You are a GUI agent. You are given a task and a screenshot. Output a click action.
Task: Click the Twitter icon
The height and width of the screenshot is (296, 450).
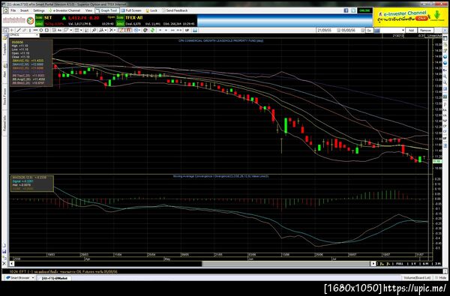[x=353, y=10]
